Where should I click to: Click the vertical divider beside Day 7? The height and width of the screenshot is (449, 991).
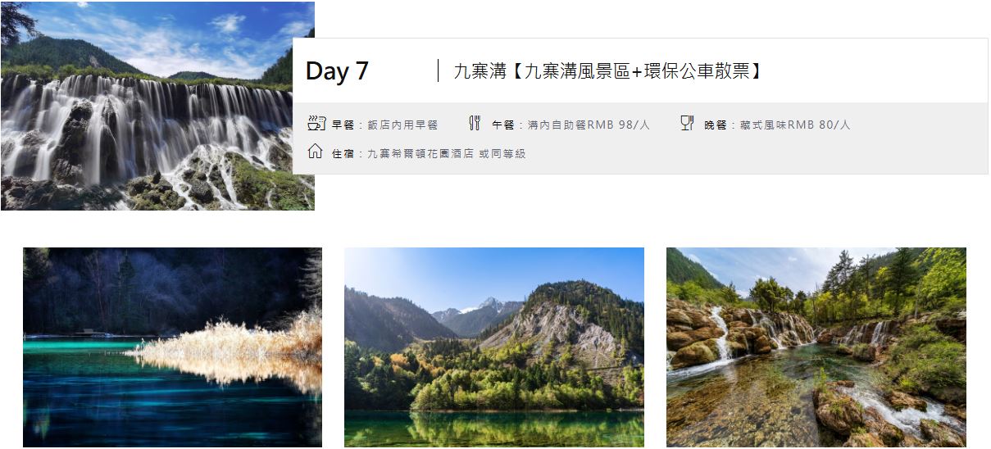click(439, 70)
